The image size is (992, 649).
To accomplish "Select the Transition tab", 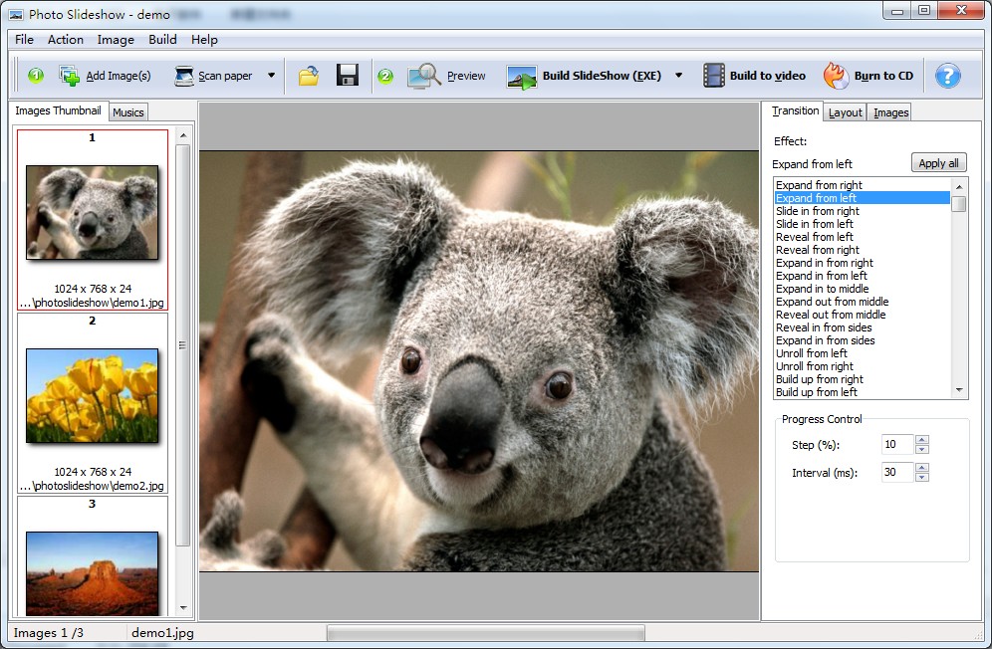I will [795, 110].
